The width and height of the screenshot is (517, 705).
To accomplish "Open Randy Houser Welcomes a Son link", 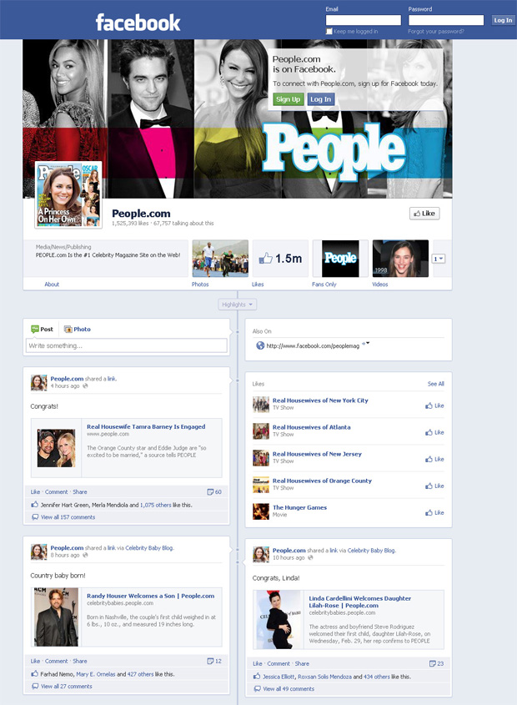I will [151, 596].
